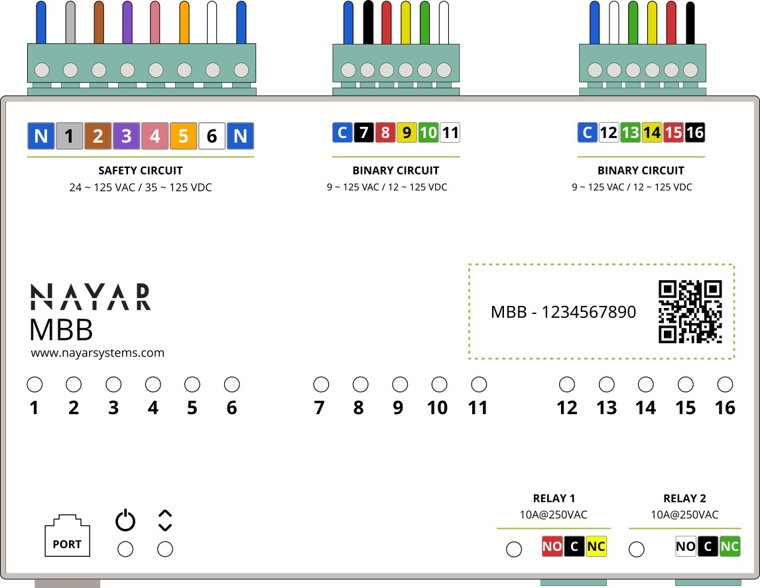This screenshot has height=588, width=760.
Task: Click '24 ~ 125 VAC / 35 ~ 125 VDC' text
Action: (141, 187)
